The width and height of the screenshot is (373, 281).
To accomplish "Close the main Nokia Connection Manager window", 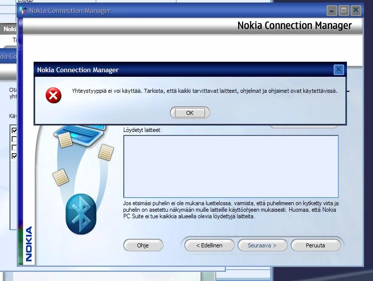I will pos(356,10).
